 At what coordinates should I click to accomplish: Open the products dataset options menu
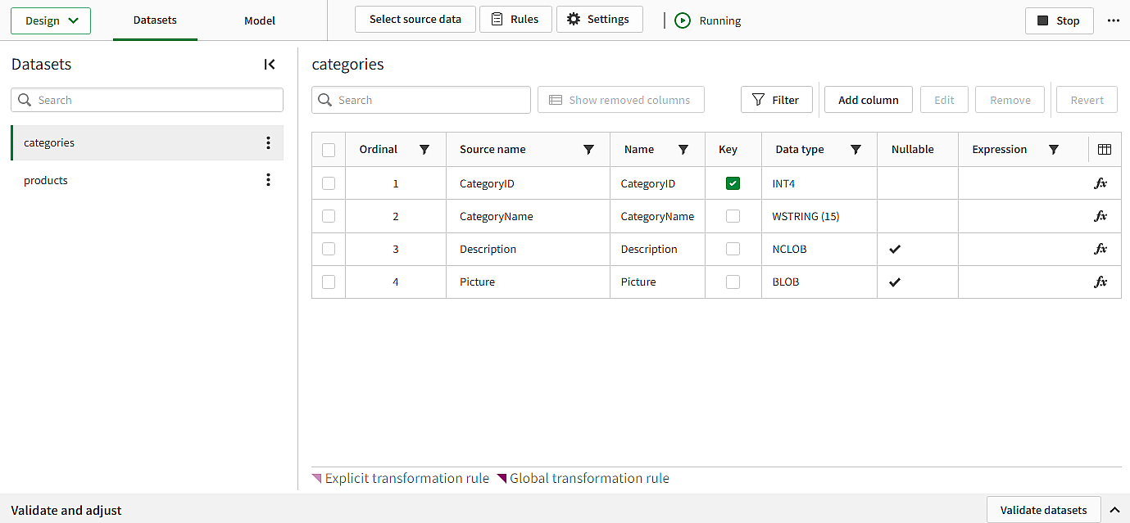click(x=268, y=180)
